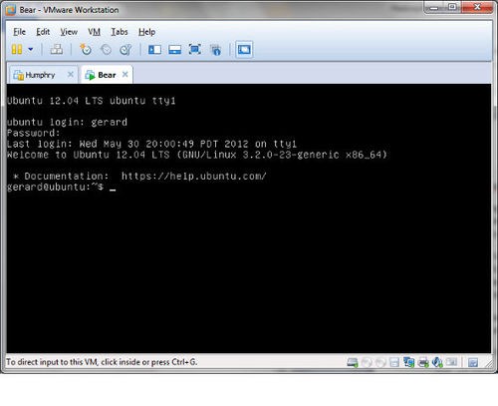Open the Snapshot Manager icon
Screen dimensions: 498x406
(x=125, y=50)
